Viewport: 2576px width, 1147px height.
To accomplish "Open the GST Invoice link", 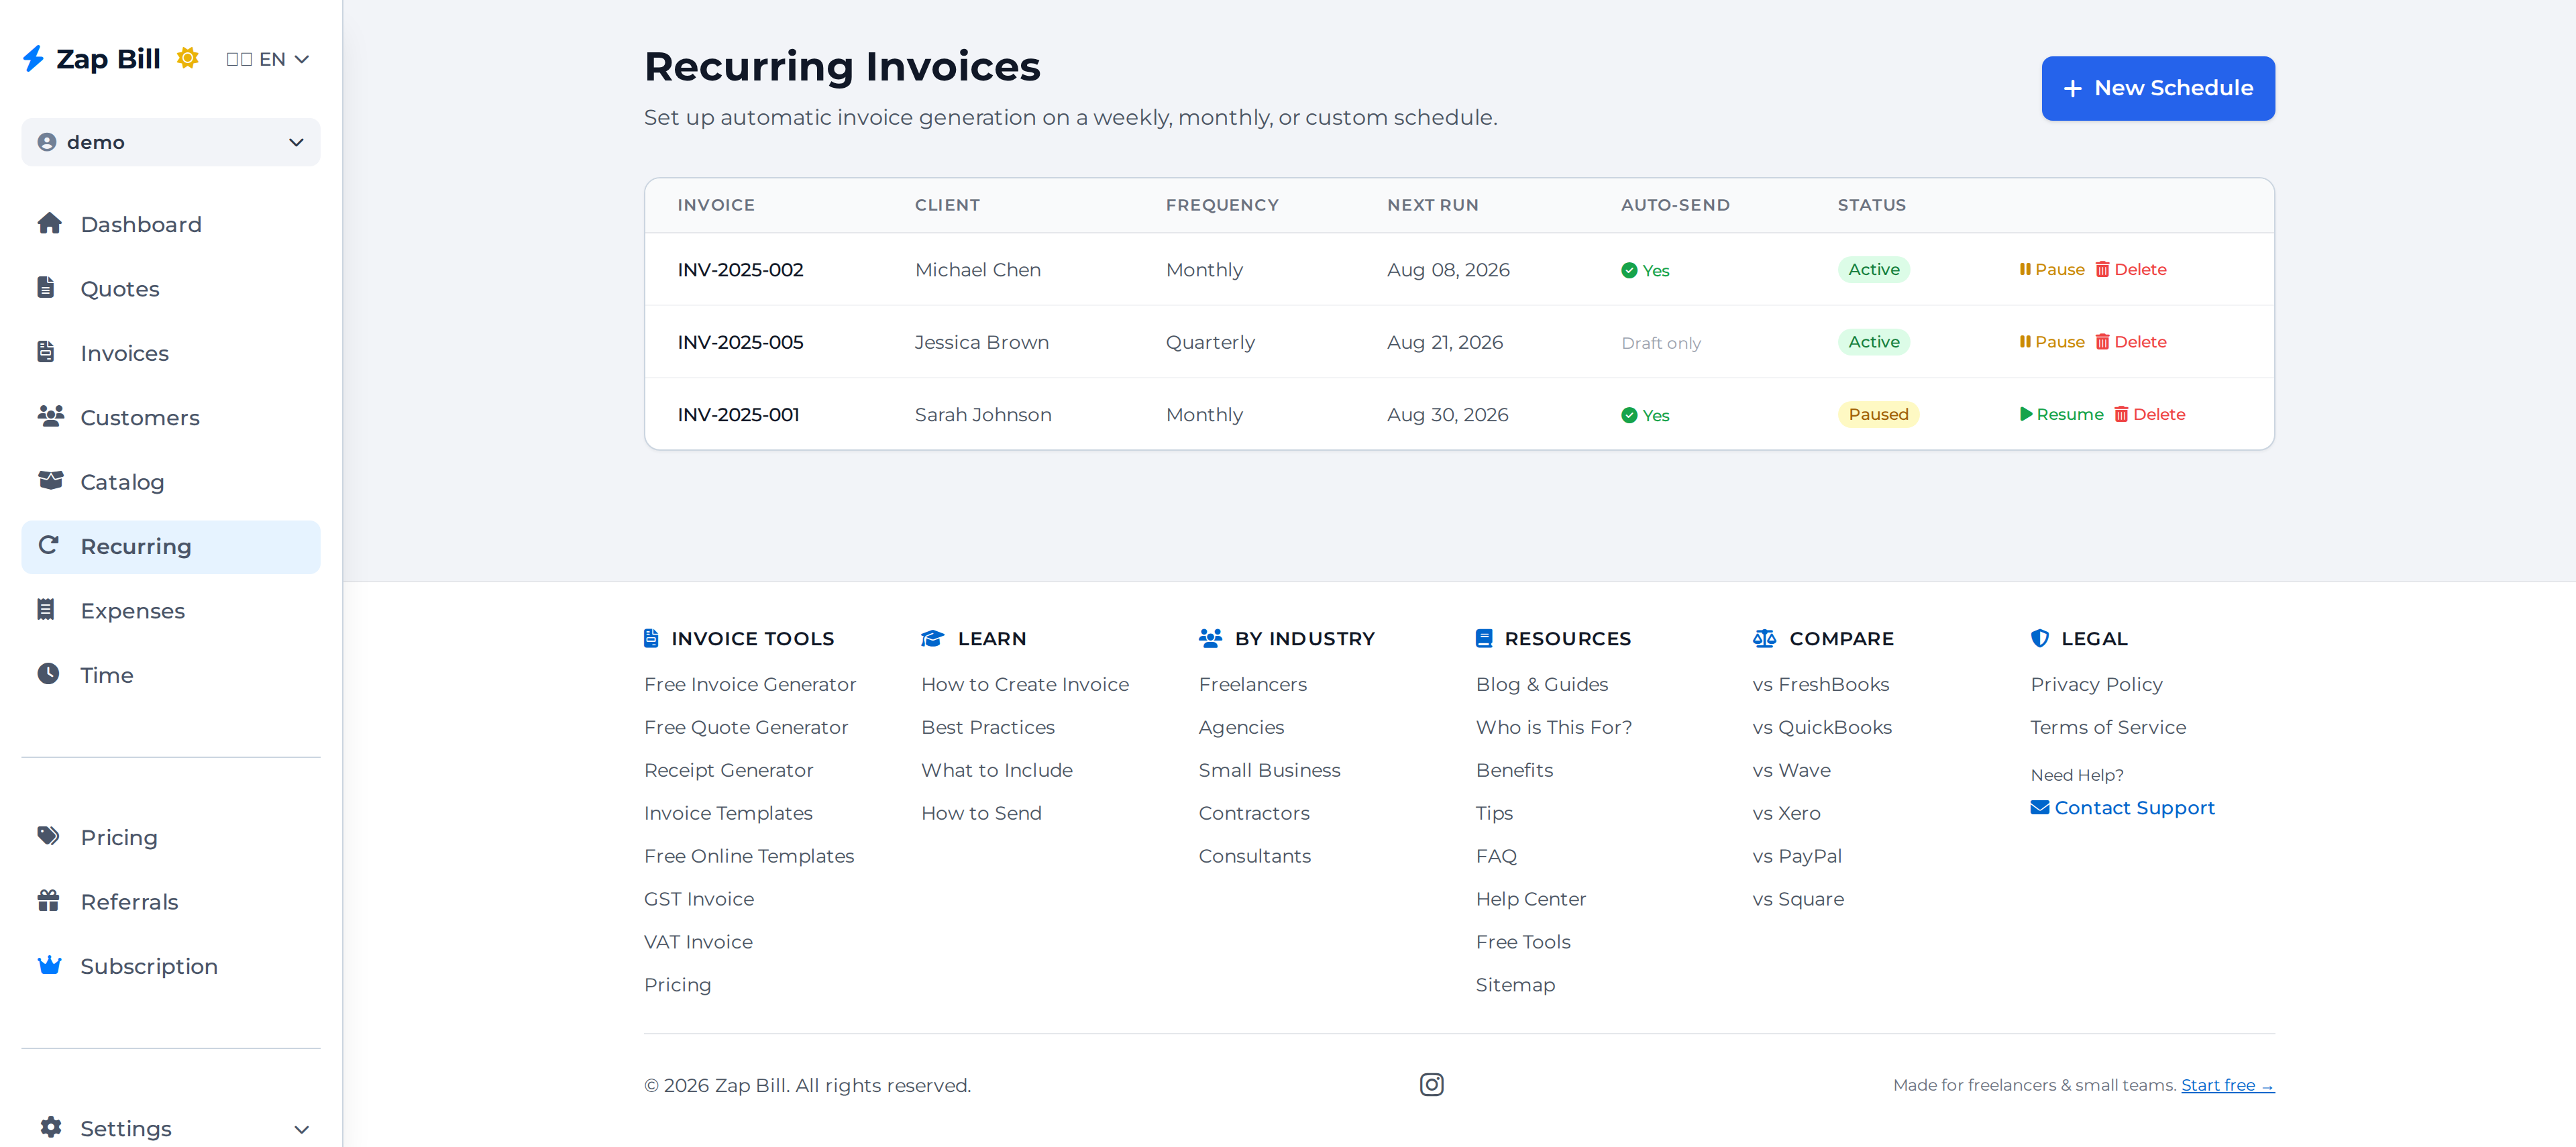I will (699, 899).
